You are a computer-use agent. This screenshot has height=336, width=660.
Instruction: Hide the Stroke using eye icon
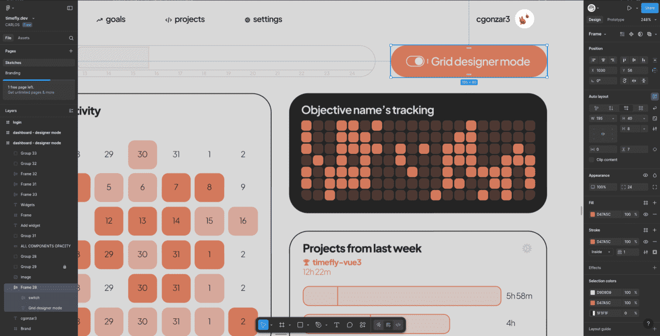coord(646,242)
